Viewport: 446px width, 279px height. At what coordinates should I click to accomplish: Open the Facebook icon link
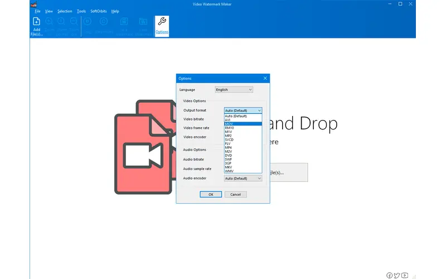pyautogui.click(x=389, y=275)
